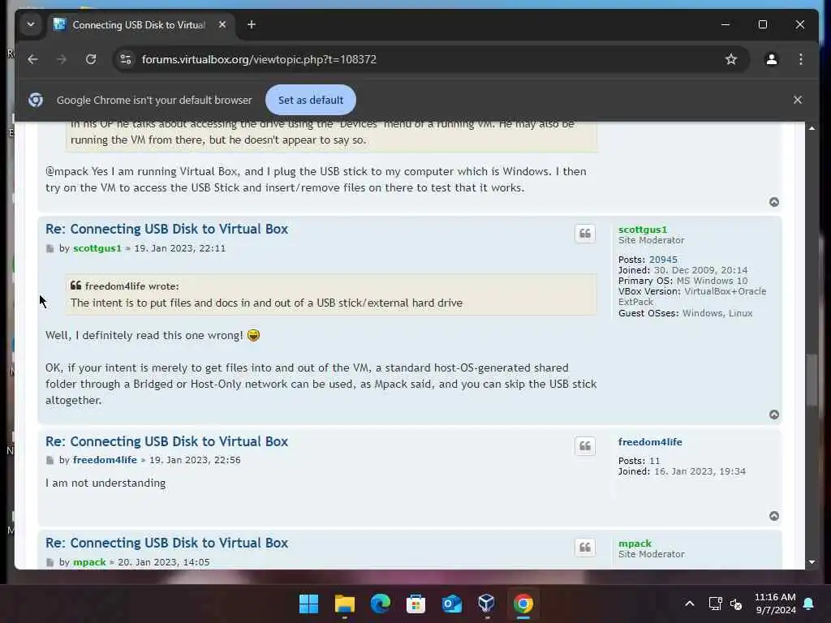
Task: Dismiss the default browser notification bar
Action: (798, 100)
